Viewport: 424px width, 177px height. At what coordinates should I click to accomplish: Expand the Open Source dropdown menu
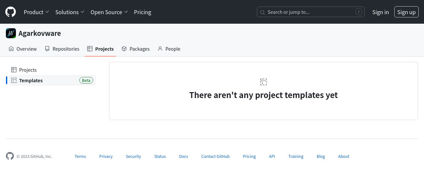(109, 12)
